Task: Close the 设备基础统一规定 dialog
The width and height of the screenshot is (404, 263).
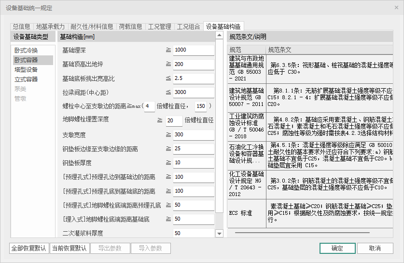Action: click(397, 8)
